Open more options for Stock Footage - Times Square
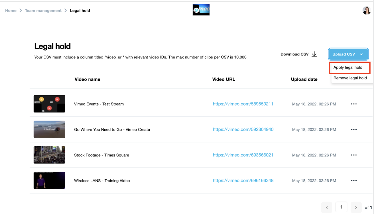 tap(354, 155)
